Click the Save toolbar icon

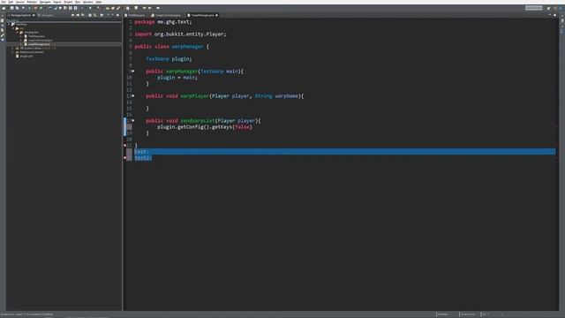pos(11,8)
